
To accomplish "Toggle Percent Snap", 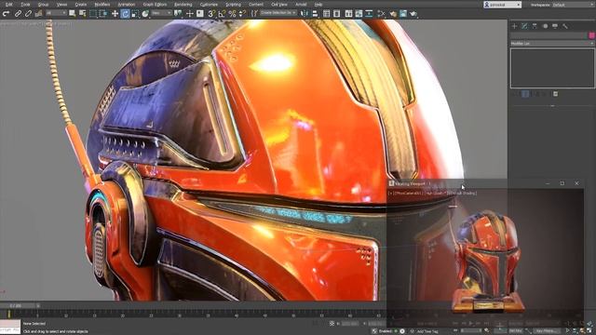I will [232, 14].
